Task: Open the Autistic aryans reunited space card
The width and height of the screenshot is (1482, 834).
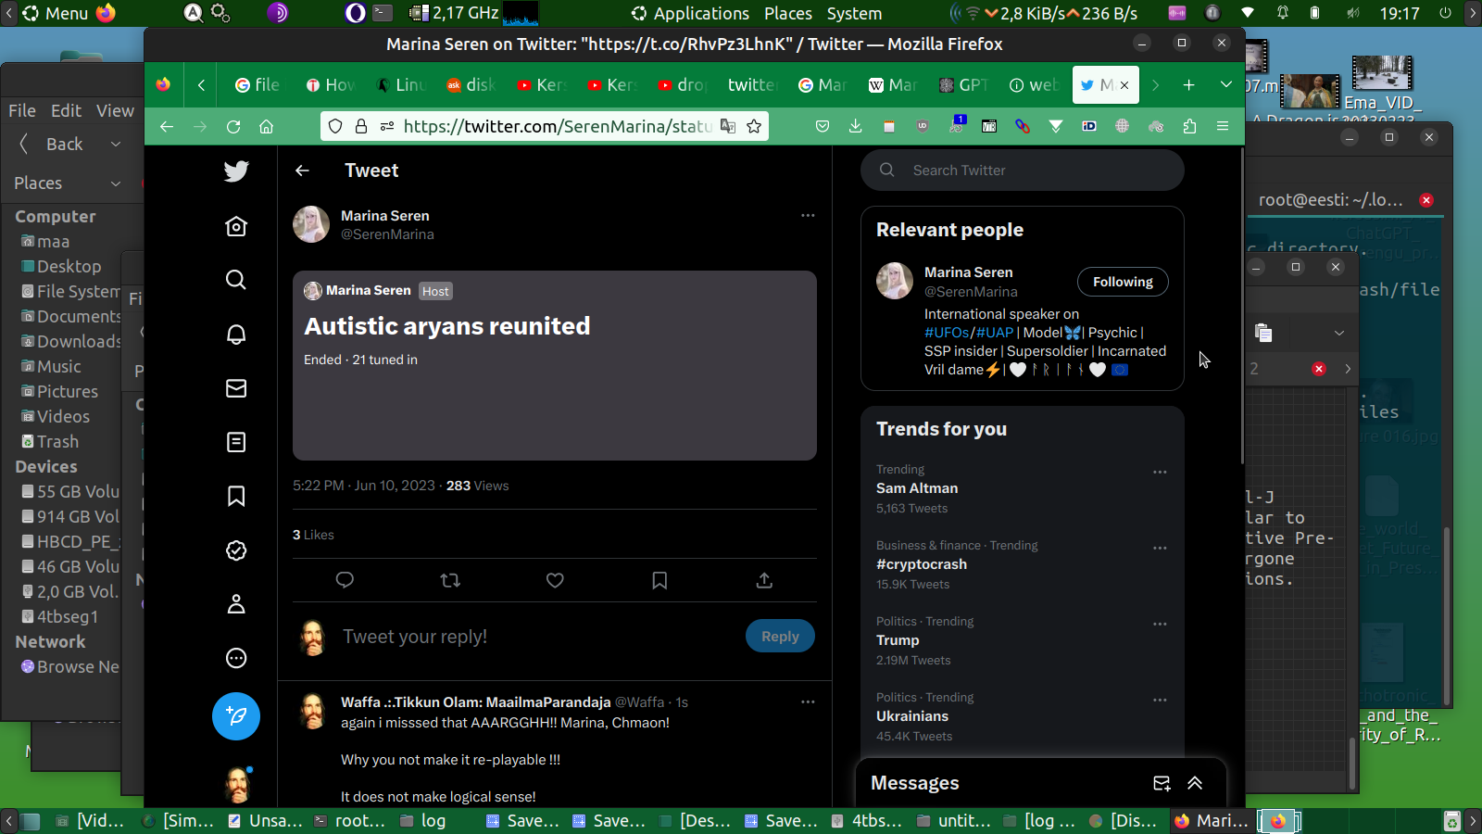Action: tap(555, 365)
